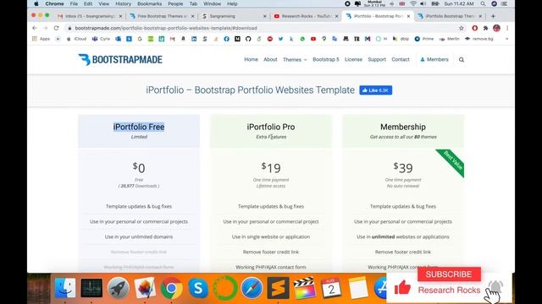Click the browser forward arrow
Screen dimensions: 542x304
45,28
